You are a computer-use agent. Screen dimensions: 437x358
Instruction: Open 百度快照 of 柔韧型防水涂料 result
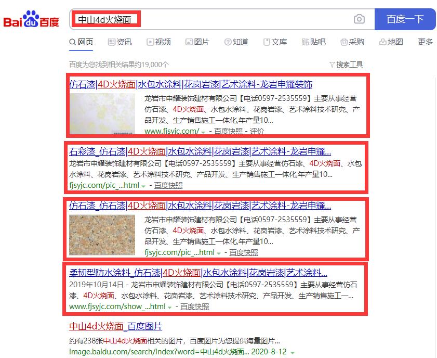point(194,306)
